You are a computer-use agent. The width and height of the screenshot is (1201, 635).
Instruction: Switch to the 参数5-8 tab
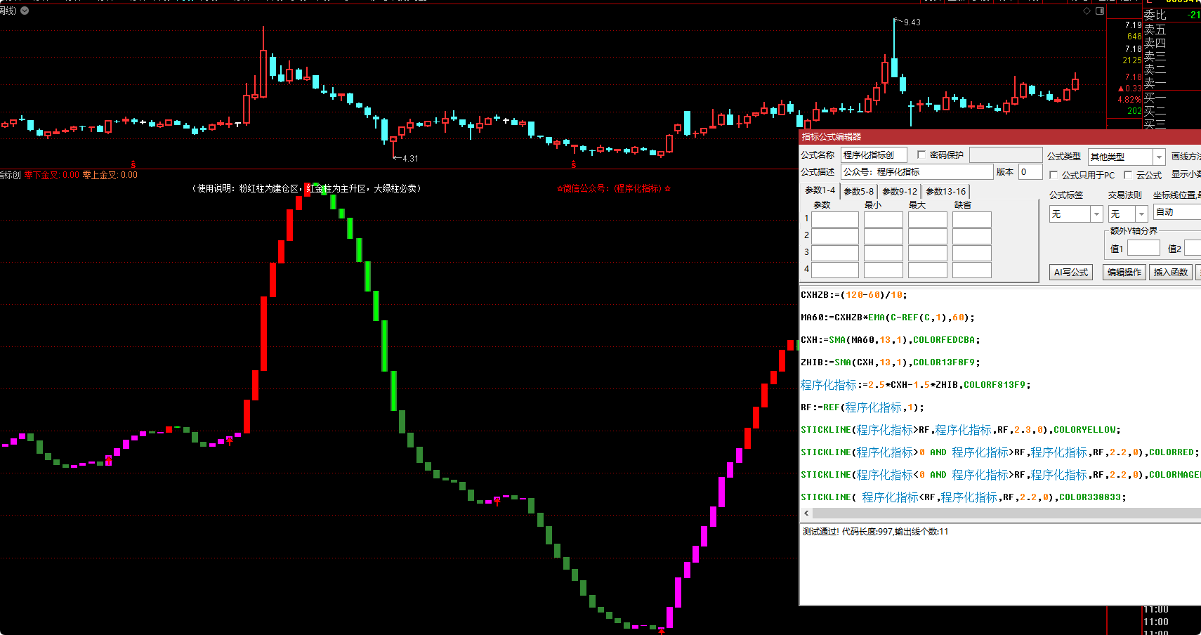pyautogui.click(x=858, y=191)
